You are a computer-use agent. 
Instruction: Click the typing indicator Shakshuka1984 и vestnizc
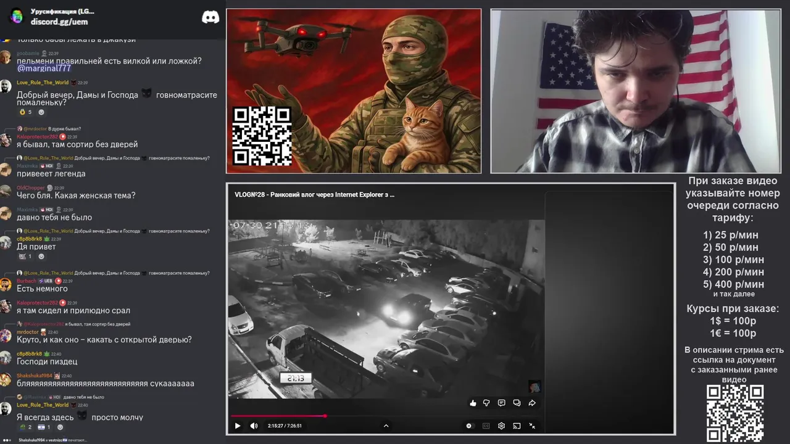pyautogui.click(x=52, y=440)
